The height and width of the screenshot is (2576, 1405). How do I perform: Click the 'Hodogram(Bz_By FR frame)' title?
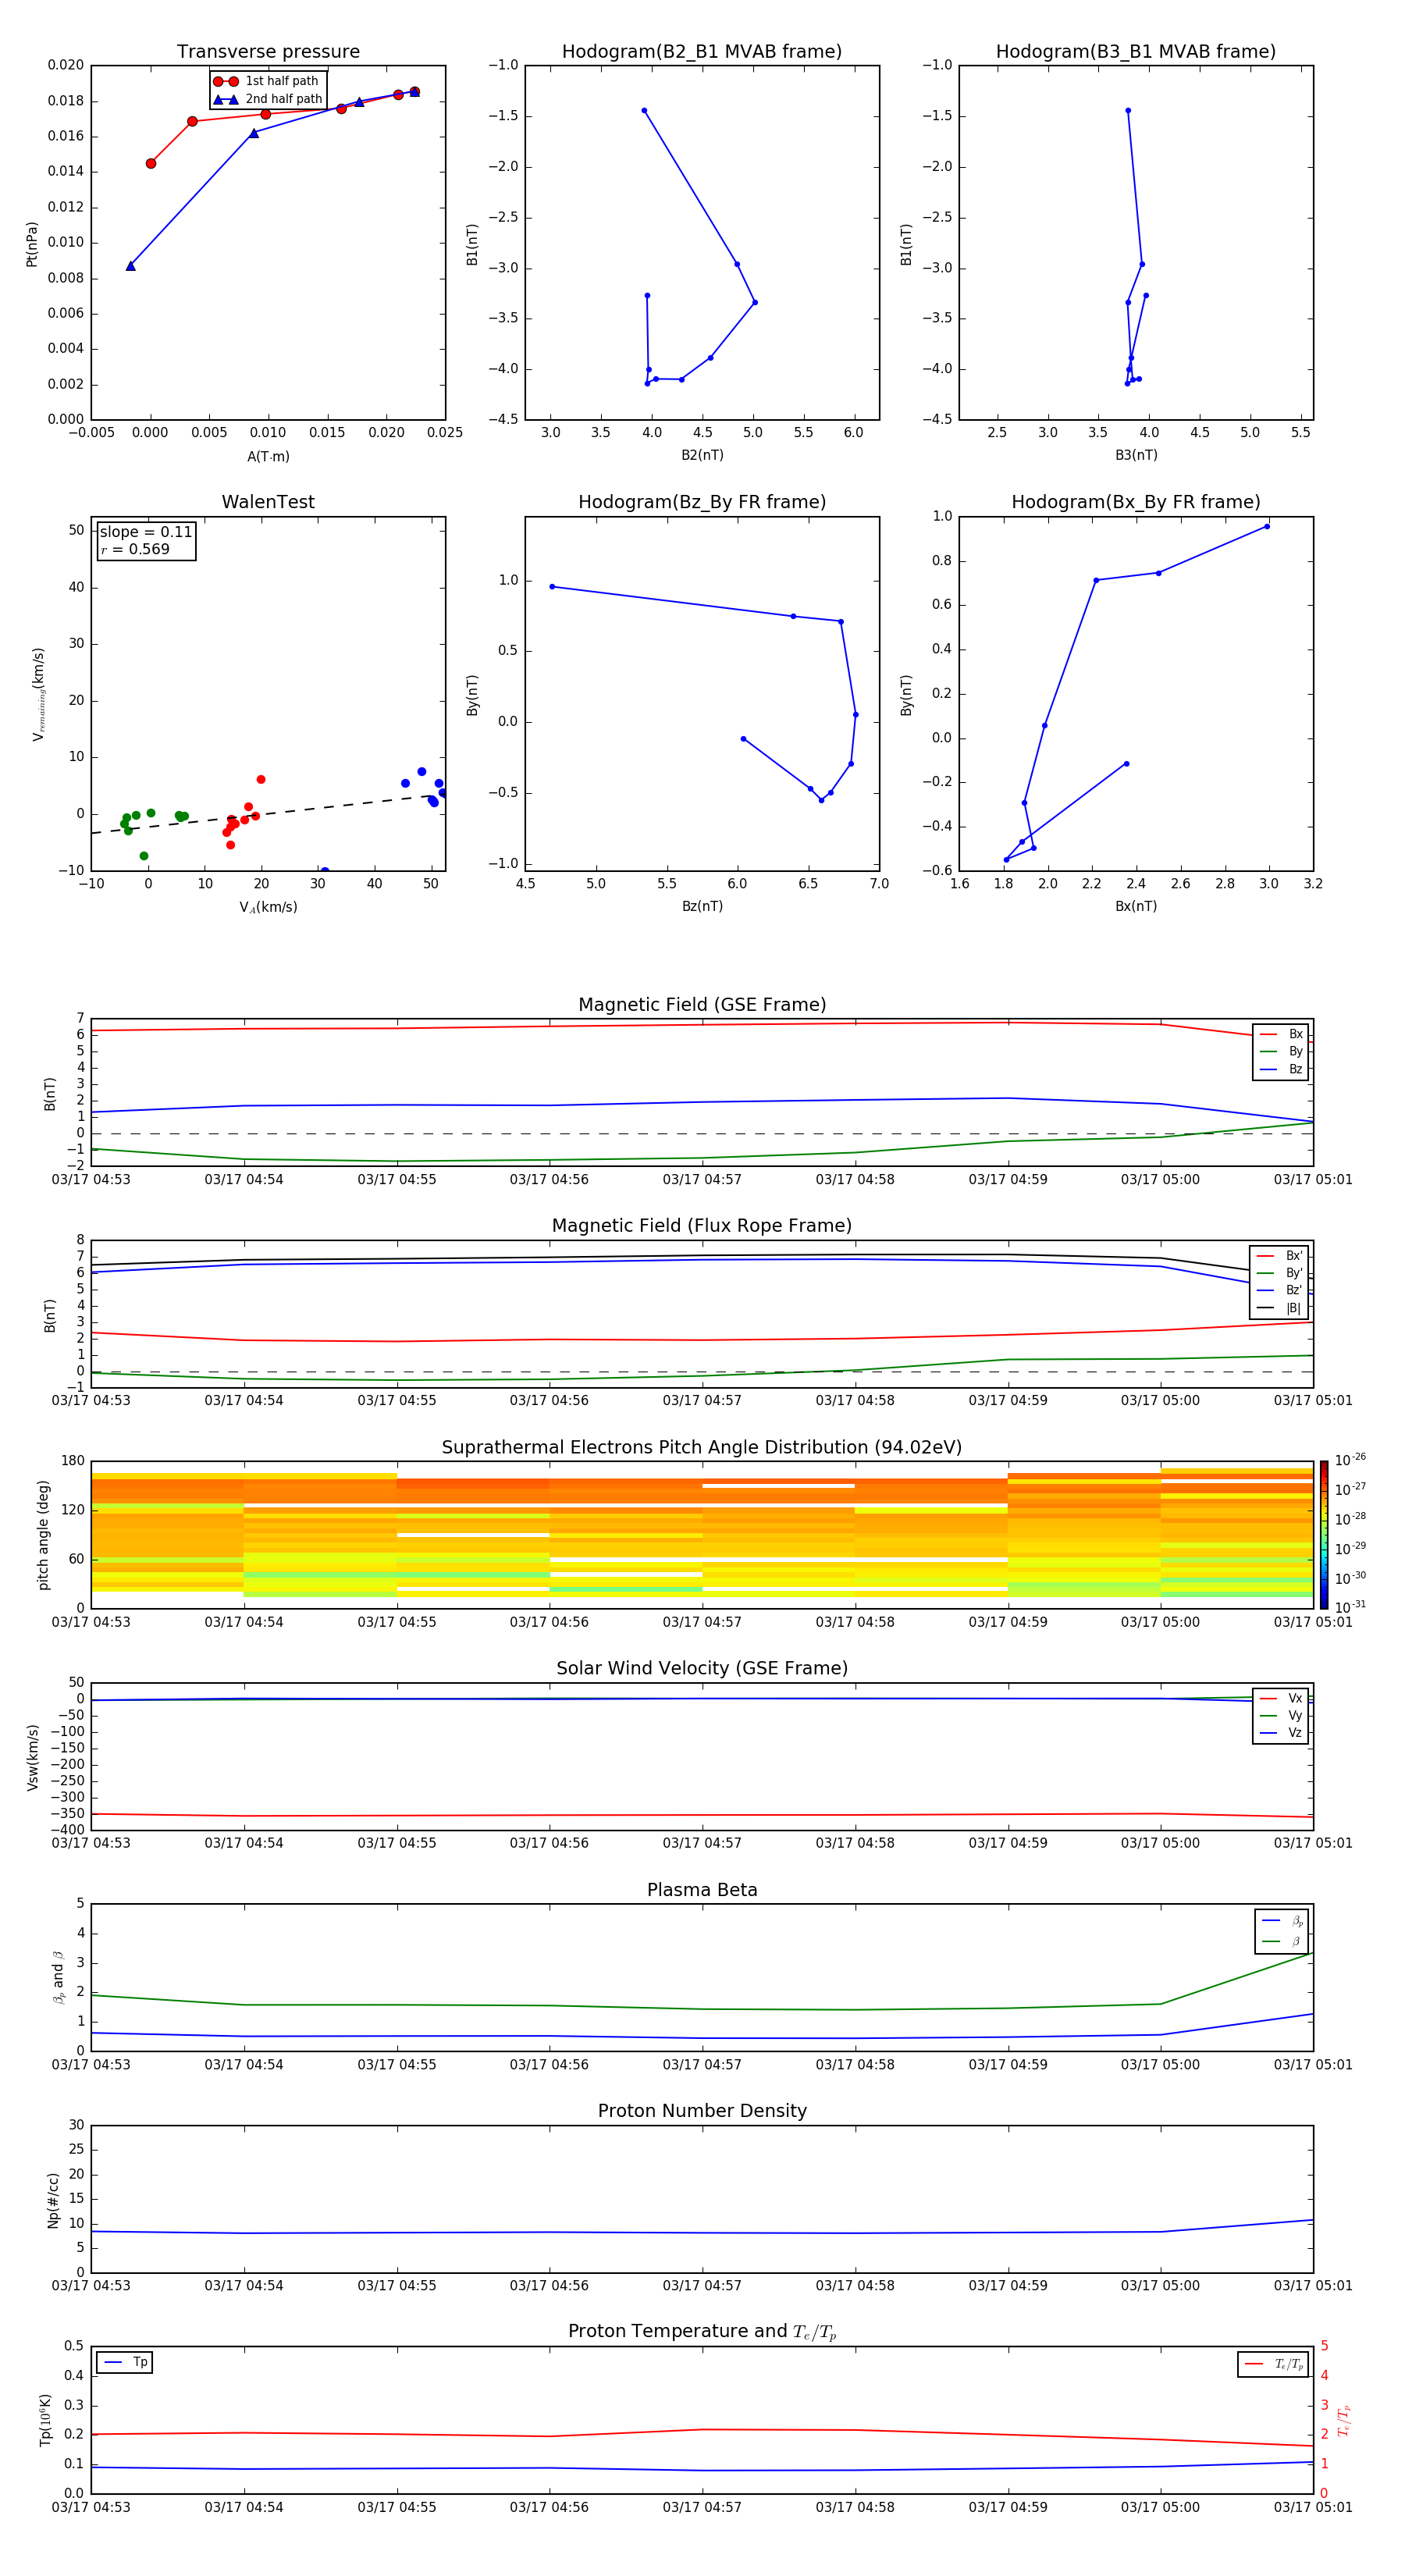point(702,502)
